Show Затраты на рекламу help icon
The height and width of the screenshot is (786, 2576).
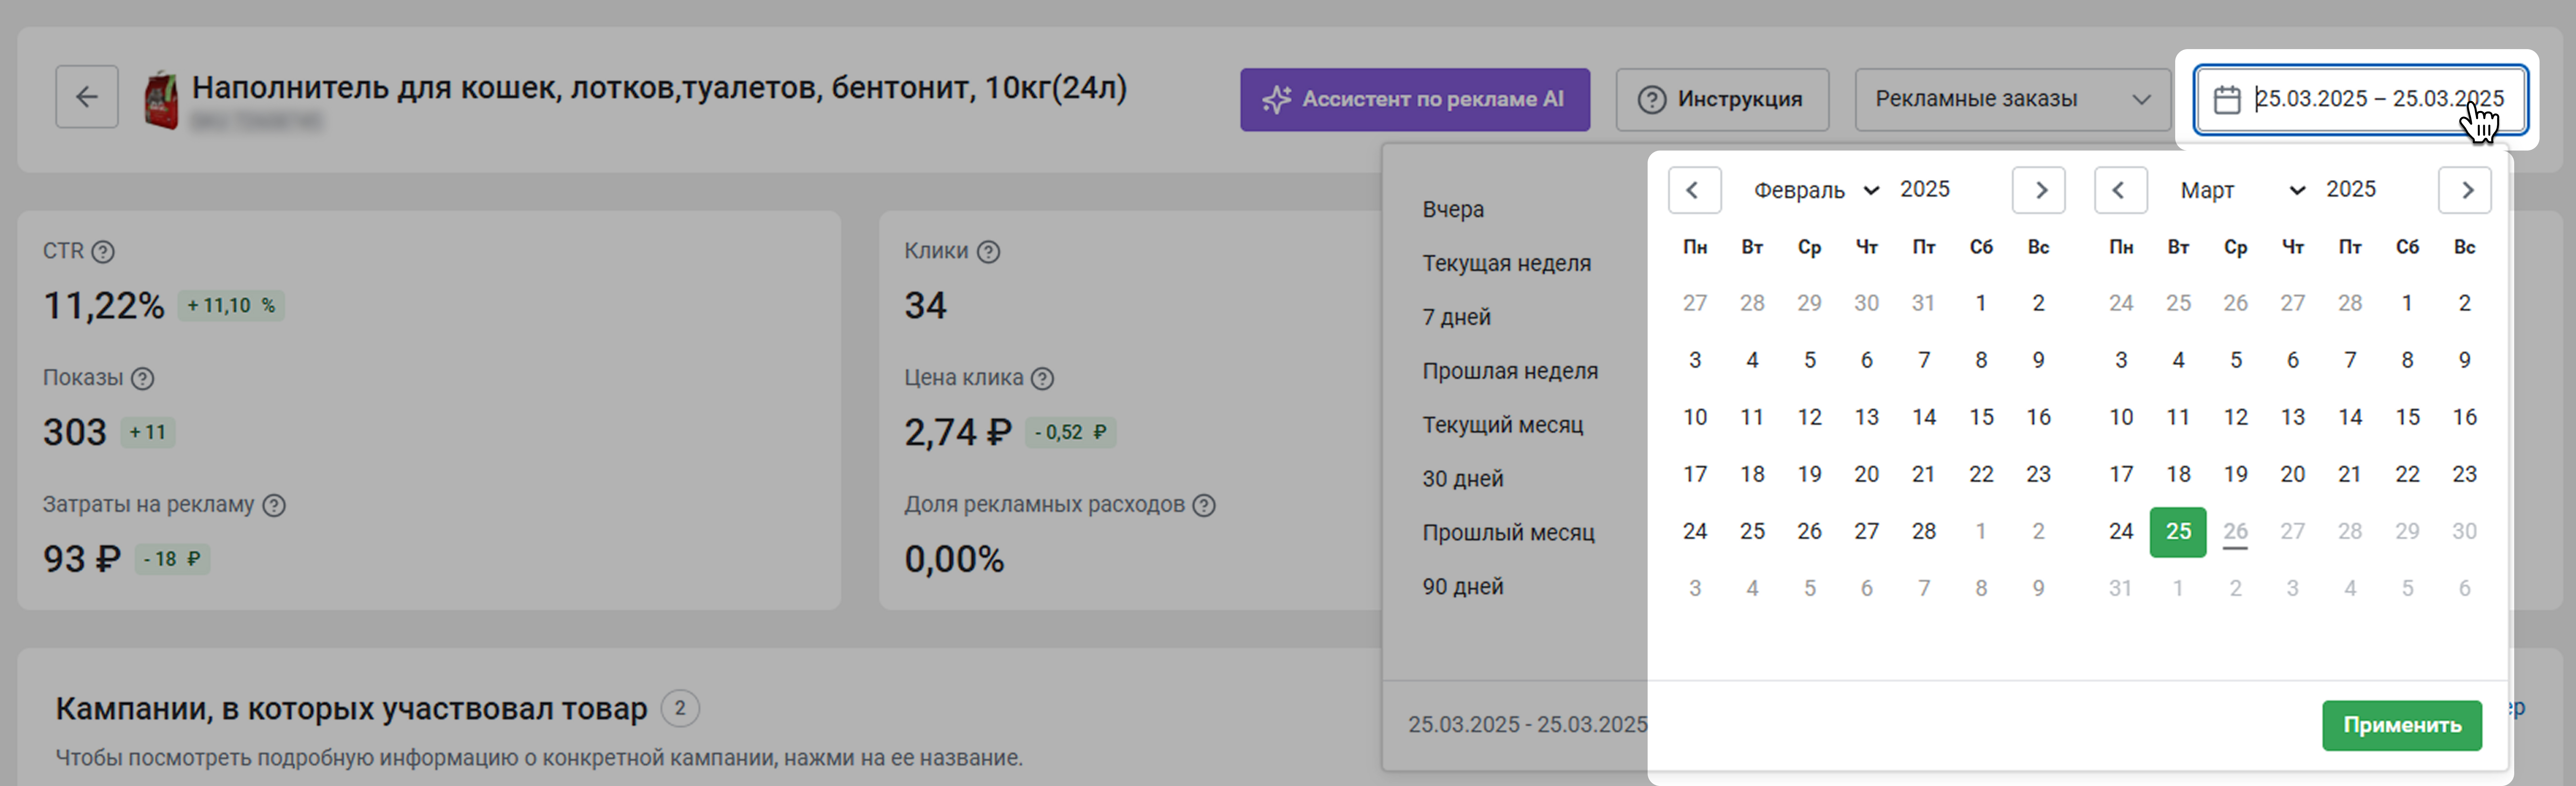tap(274, 505)
